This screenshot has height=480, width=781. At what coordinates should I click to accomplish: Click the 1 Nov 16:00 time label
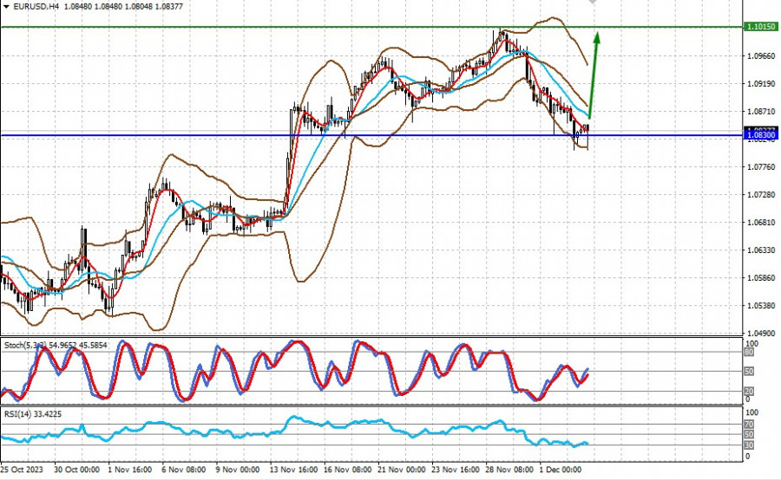click(130, 470)
